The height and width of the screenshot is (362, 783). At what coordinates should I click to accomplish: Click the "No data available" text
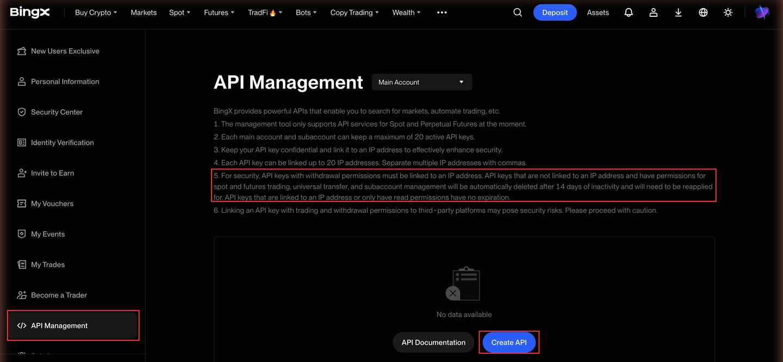[x=464, y=315]
